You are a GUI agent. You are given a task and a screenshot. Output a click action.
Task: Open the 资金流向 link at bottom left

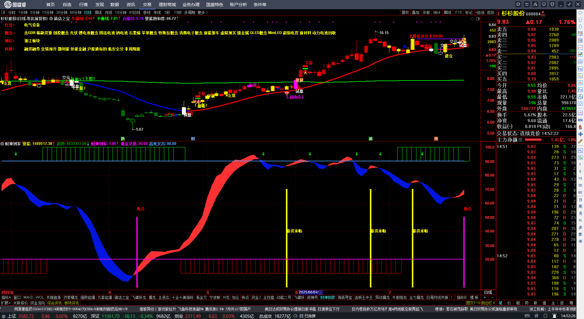[x=37, y=303]
